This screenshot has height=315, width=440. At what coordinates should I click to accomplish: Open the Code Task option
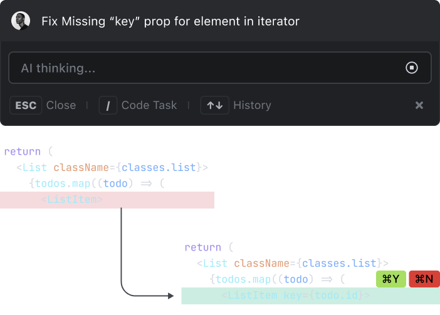(x=149, y=105)
